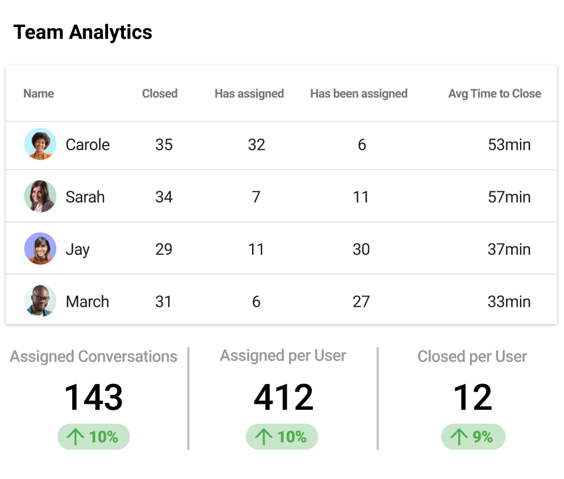Click Sarah's profile avatar
This screenshot has height=479, width=564.
tap(40, 197)
